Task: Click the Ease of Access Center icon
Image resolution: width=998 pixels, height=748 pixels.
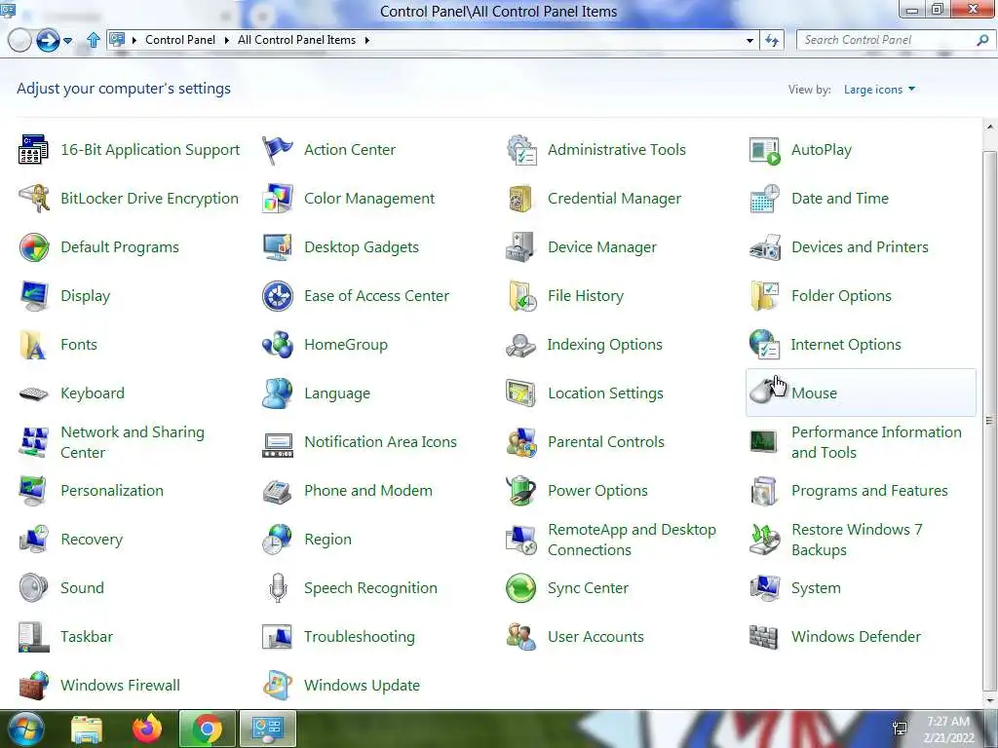Action: [278, 296]
